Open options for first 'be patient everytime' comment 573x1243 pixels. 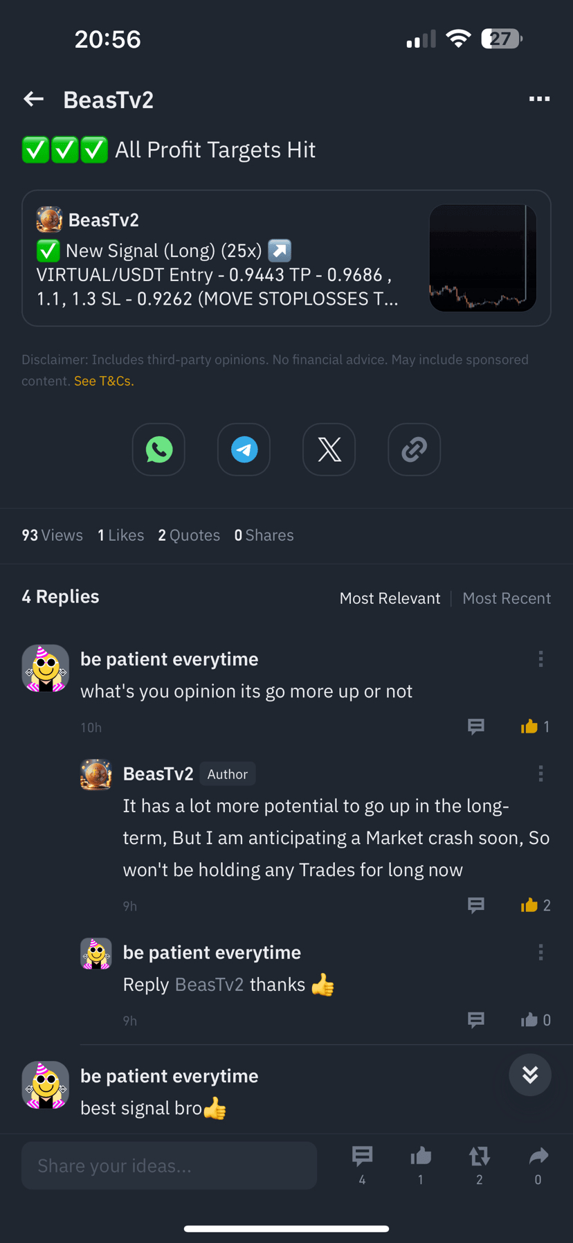click(540, 659)
